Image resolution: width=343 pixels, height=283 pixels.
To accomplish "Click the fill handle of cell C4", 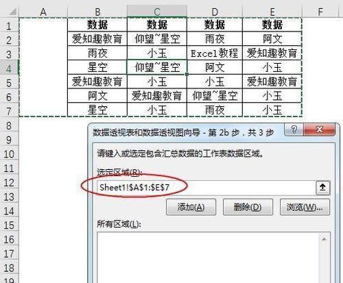I will pyautogui.click(x=187, y=74).
